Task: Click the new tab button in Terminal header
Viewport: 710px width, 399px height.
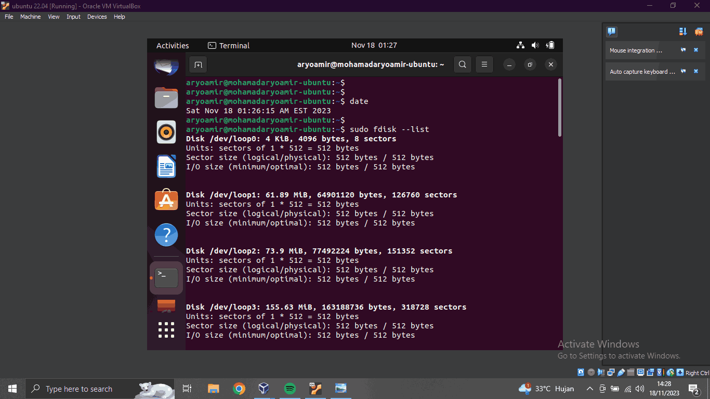Action: 198,65
